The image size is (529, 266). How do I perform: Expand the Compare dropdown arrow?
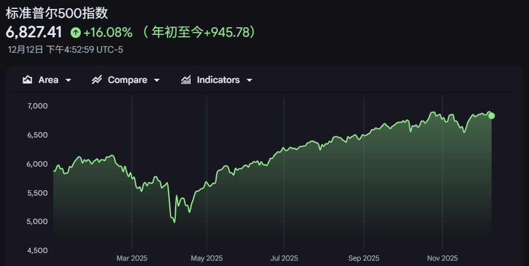(157, 80)
